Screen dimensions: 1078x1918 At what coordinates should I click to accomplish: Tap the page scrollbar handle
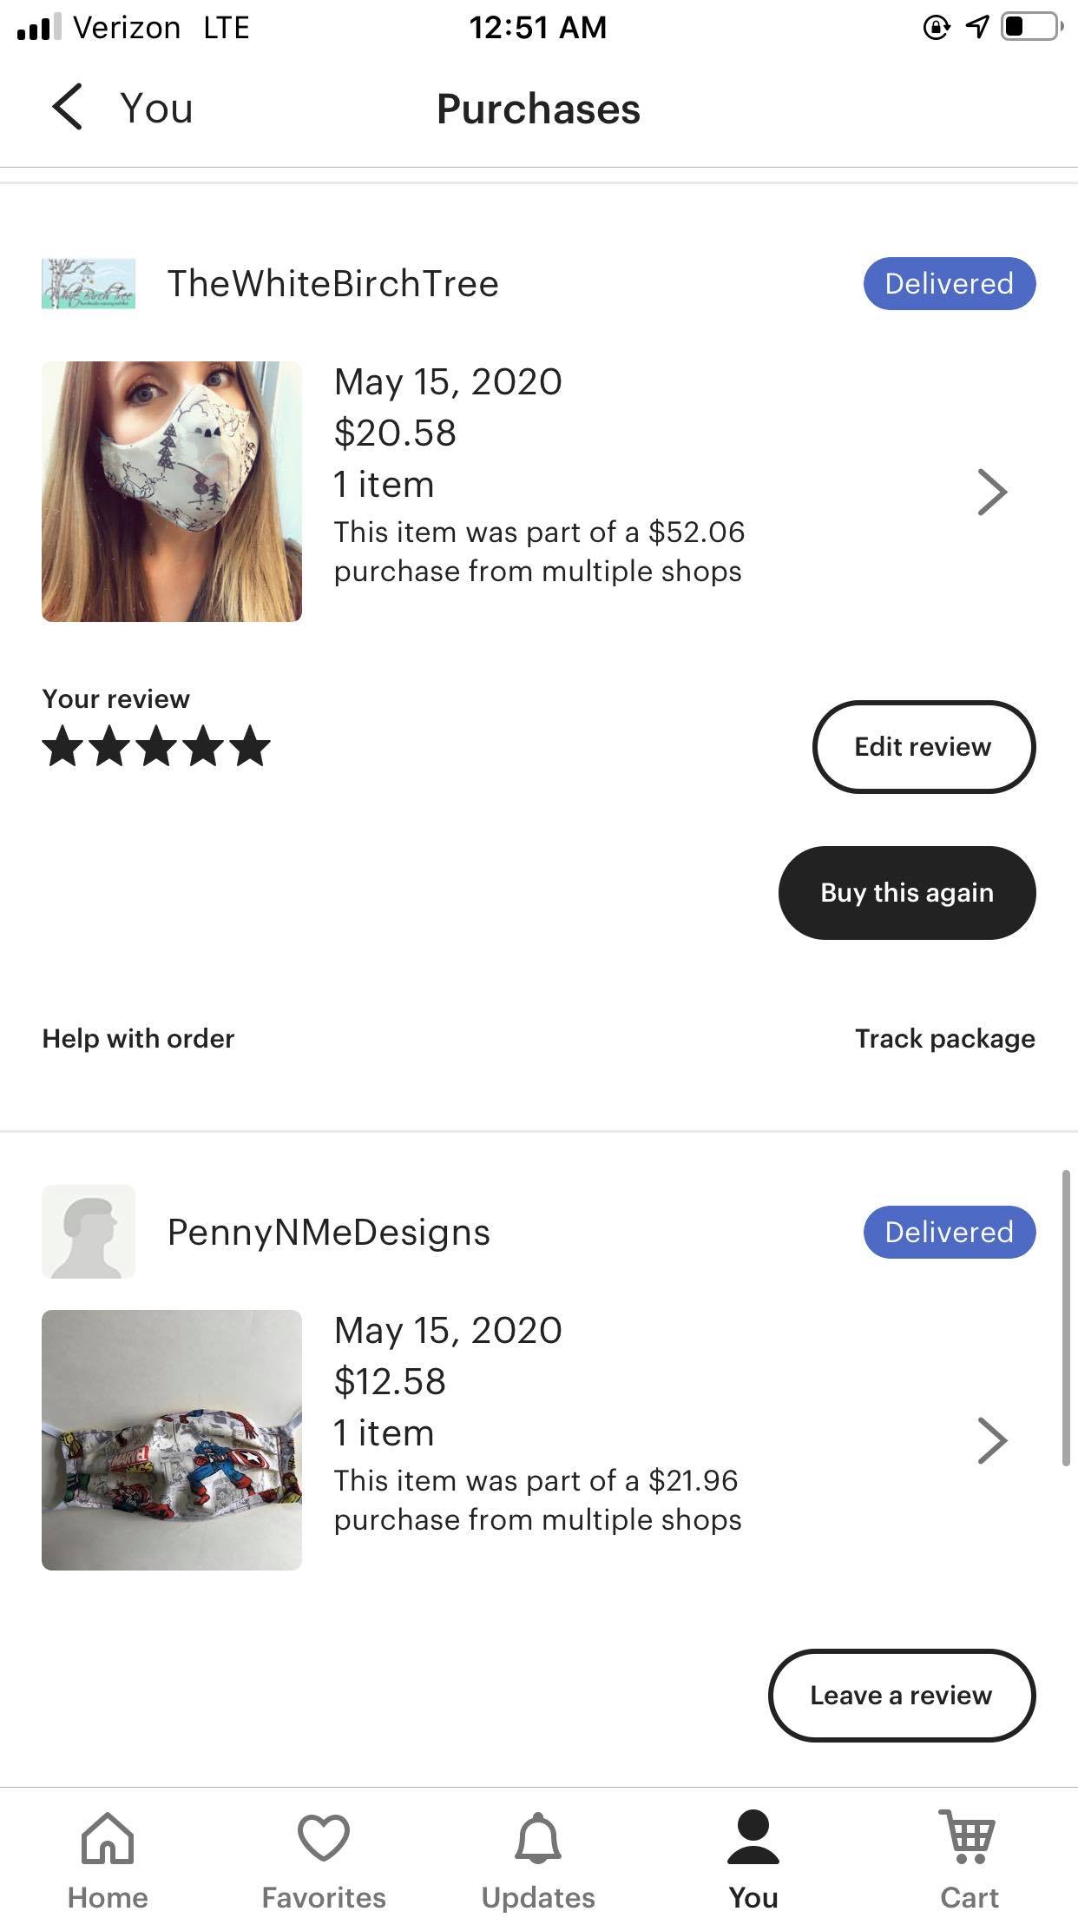pos(1066,1317)
